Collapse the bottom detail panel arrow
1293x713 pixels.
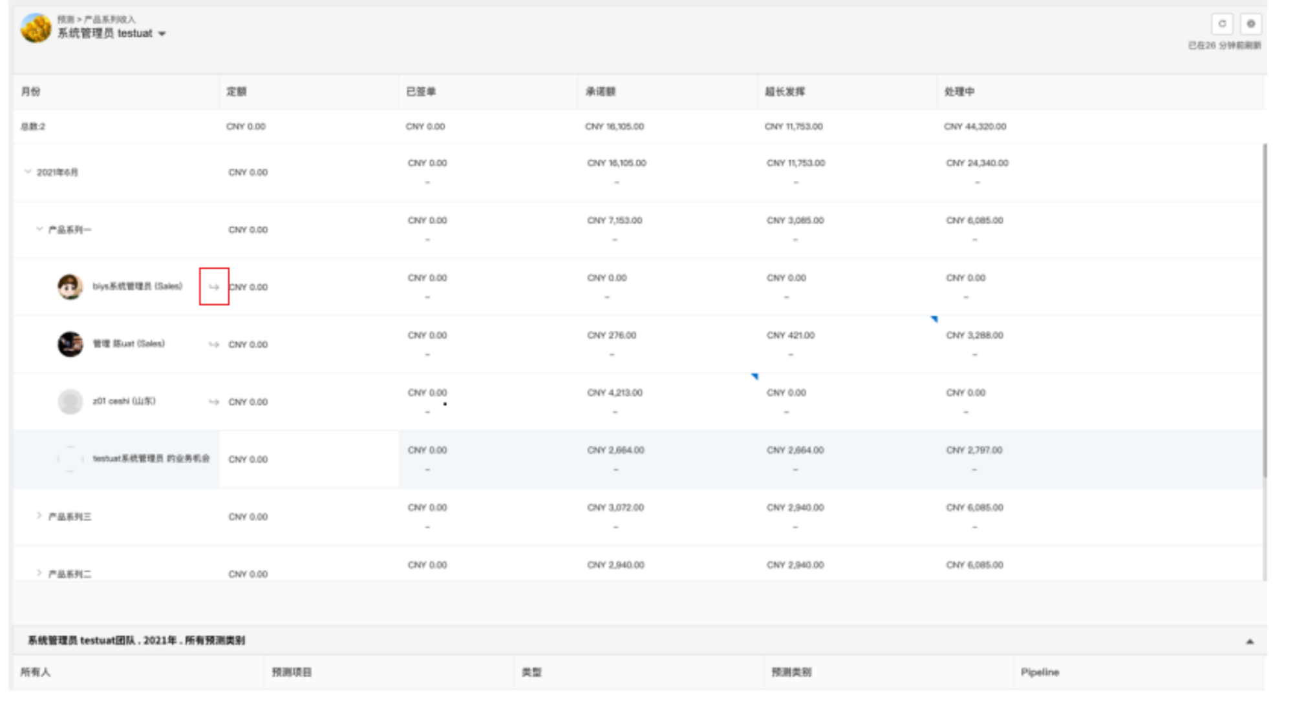pyautogui.click(x=1250, y=641)
